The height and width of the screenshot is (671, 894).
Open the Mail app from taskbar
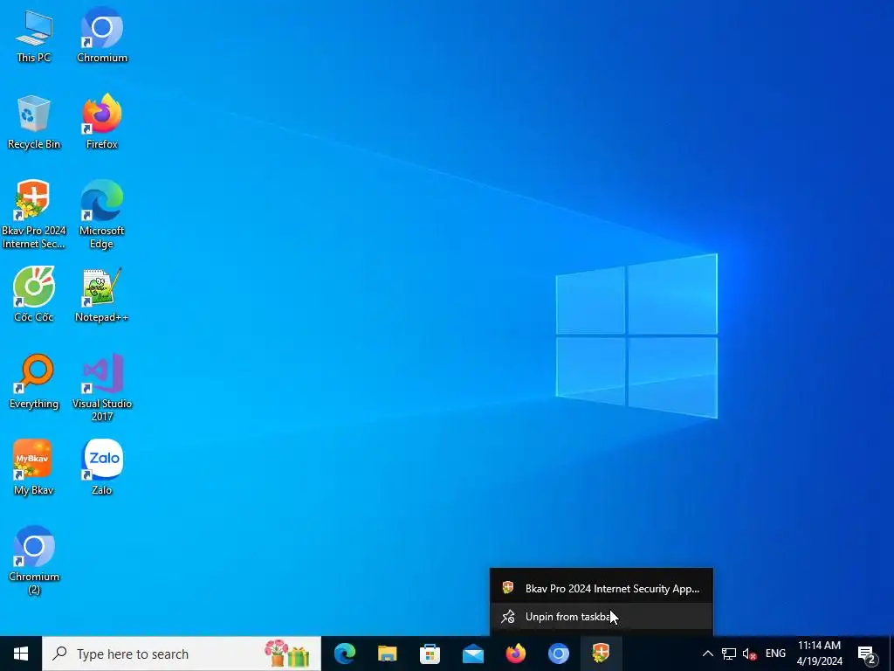(x=472, y=654)
